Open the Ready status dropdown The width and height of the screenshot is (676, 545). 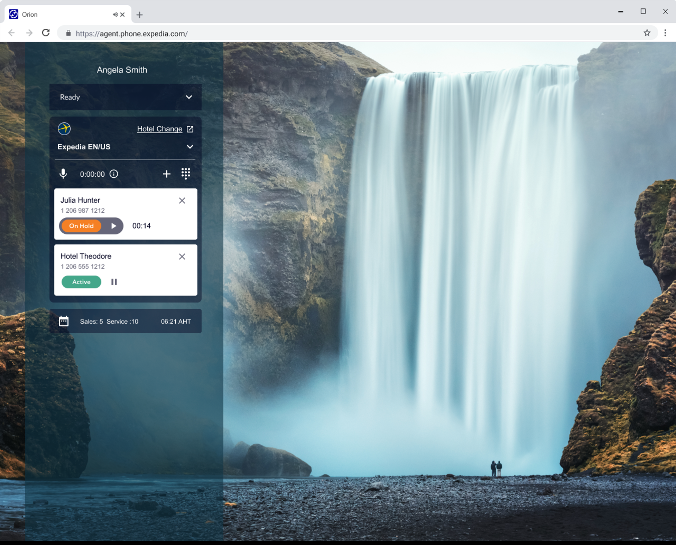click(x=126, y=97)
